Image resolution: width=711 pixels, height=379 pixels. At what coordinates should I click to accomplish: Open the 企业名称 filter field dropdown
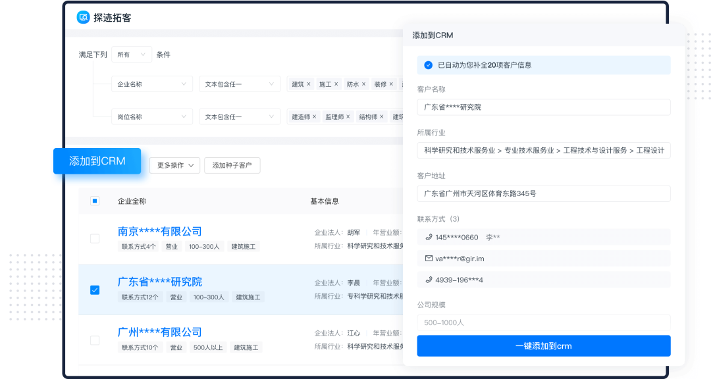(x=152, y=84)
